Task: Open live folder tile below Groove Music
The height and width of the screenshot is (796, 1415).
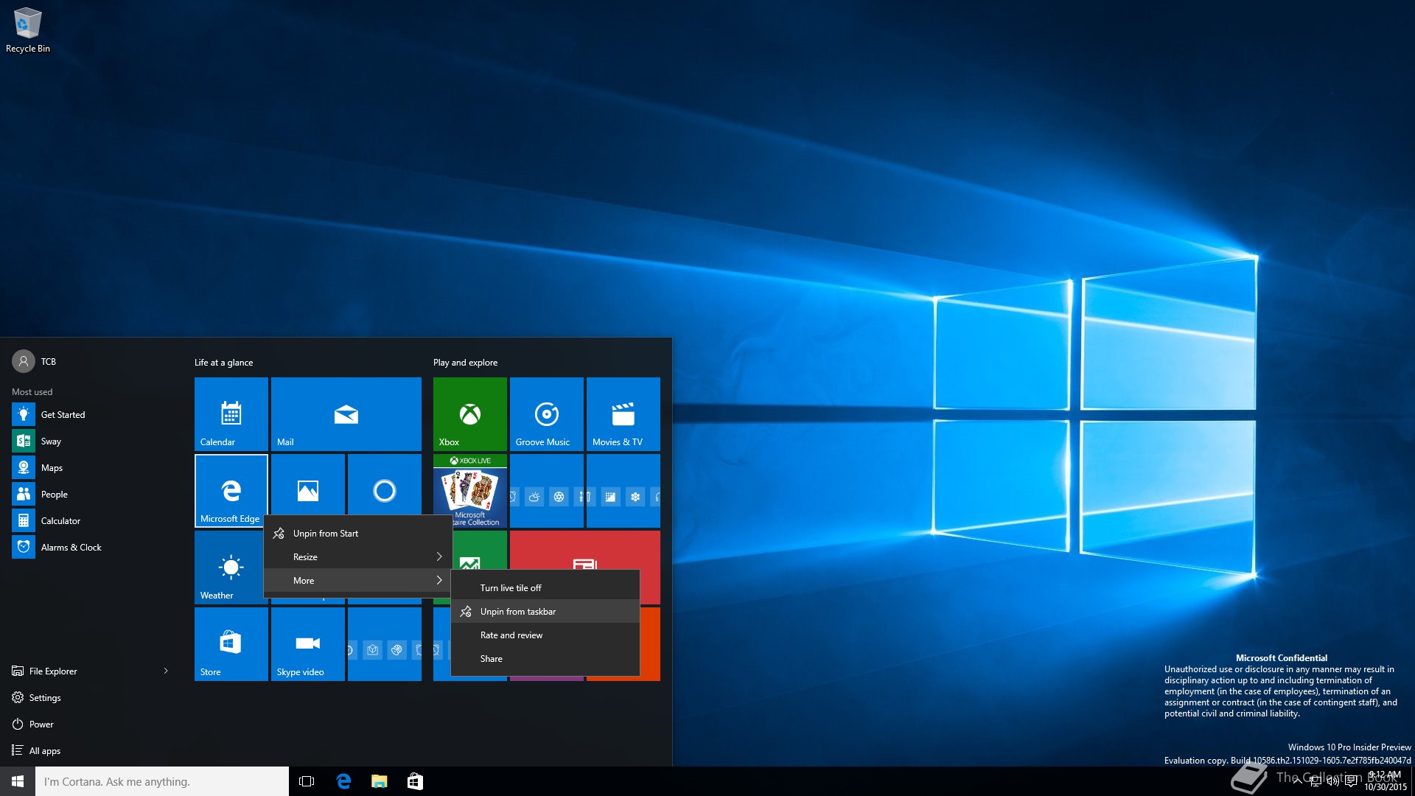Action: [x=546, y=490]
